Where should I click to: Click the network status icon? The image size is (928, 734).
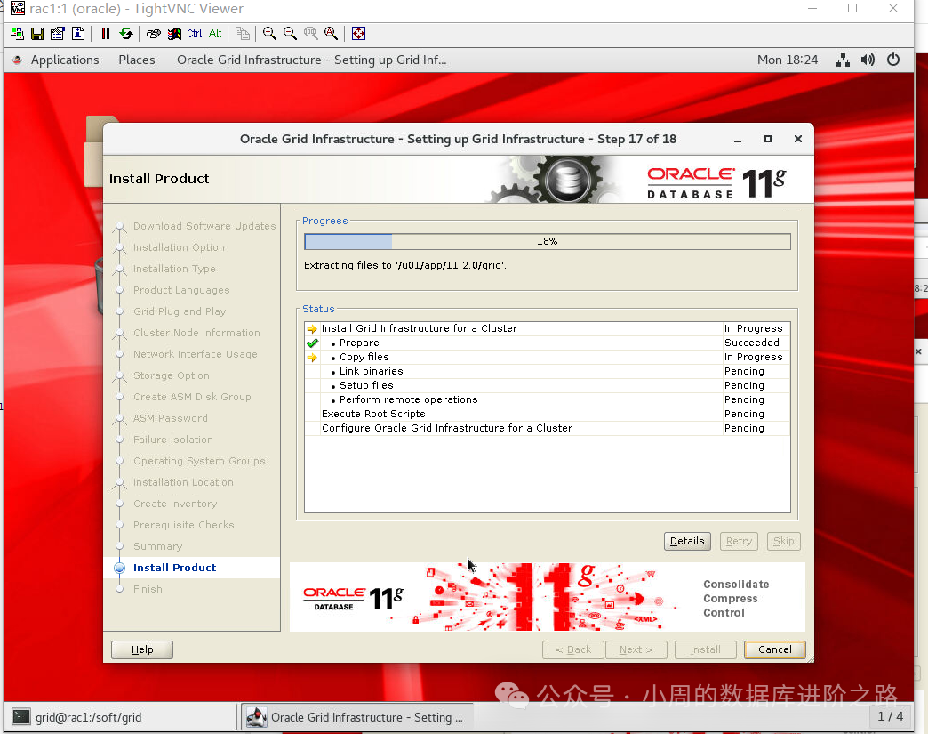click(843, 60)
